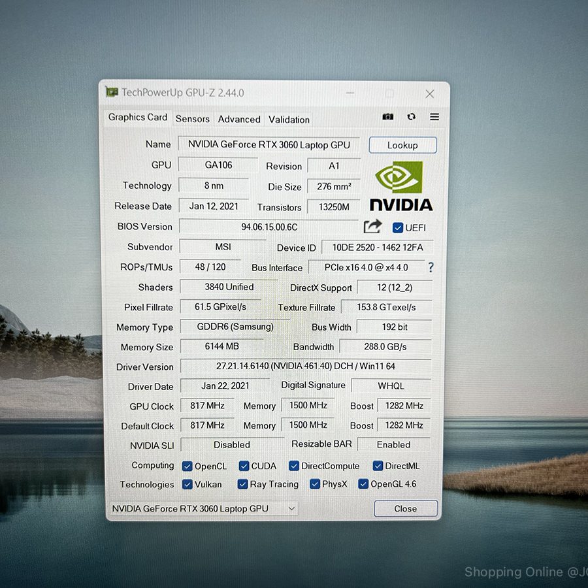Screen dimensions: 588x588
Task: Click the Die Size field 276 mm²
Action: click(x=334, y=186)
